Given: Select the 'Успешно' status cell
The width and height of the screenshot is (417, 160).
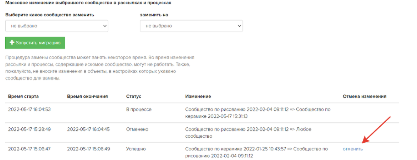Looking at the screenshot, I should click(x=136, y=149).
